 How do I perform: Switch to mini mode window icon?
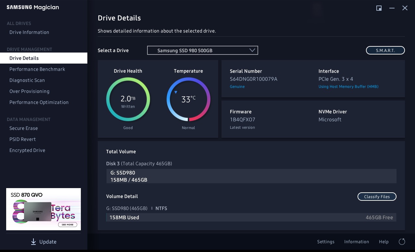[379, 8]
